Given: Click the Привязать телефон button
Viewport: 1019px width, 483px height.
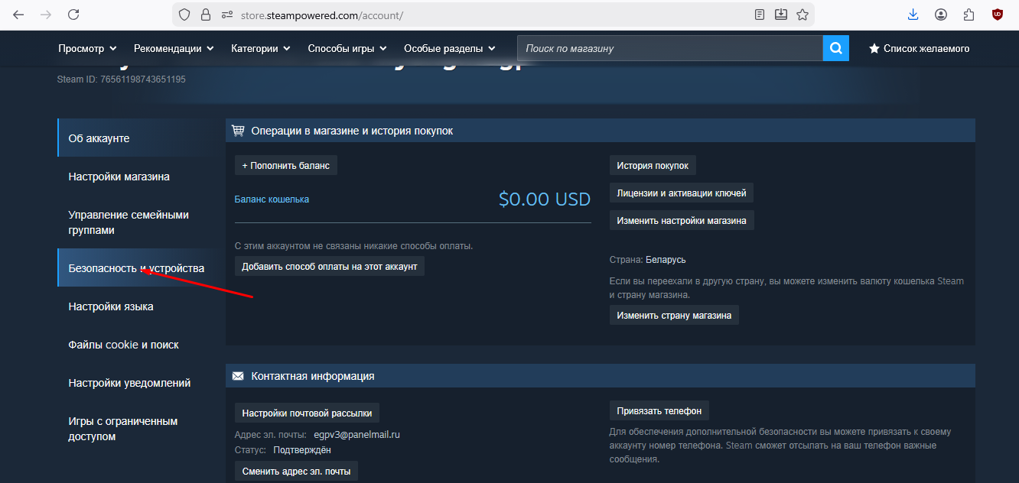Looking at the screenshot, I should 659,411.
